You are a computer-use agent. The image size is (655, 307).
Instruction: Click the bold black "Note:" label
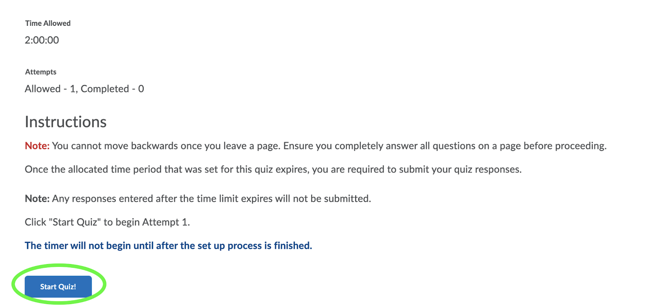coord(37,199)
